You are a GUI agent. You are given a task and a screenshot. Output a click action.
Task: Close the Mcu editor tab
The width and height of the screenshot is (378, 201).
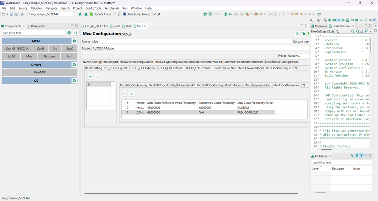145,26
